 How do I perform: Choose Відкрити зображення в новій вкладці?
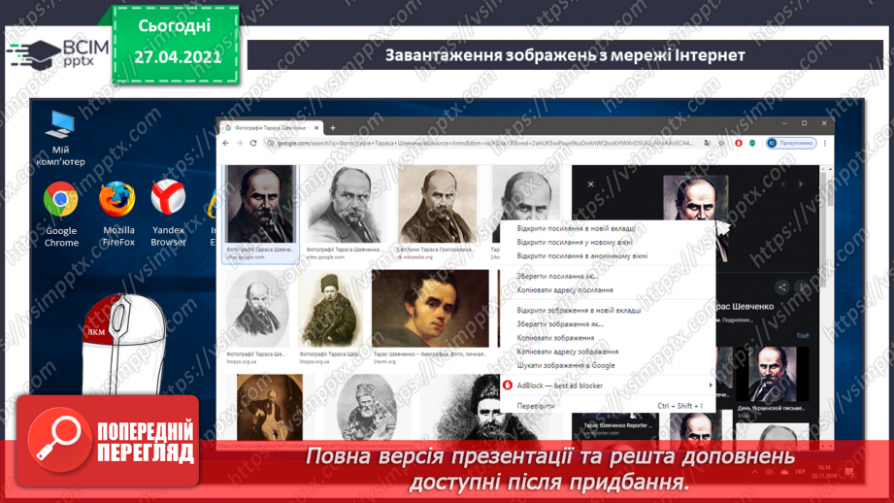click(608, 310)
